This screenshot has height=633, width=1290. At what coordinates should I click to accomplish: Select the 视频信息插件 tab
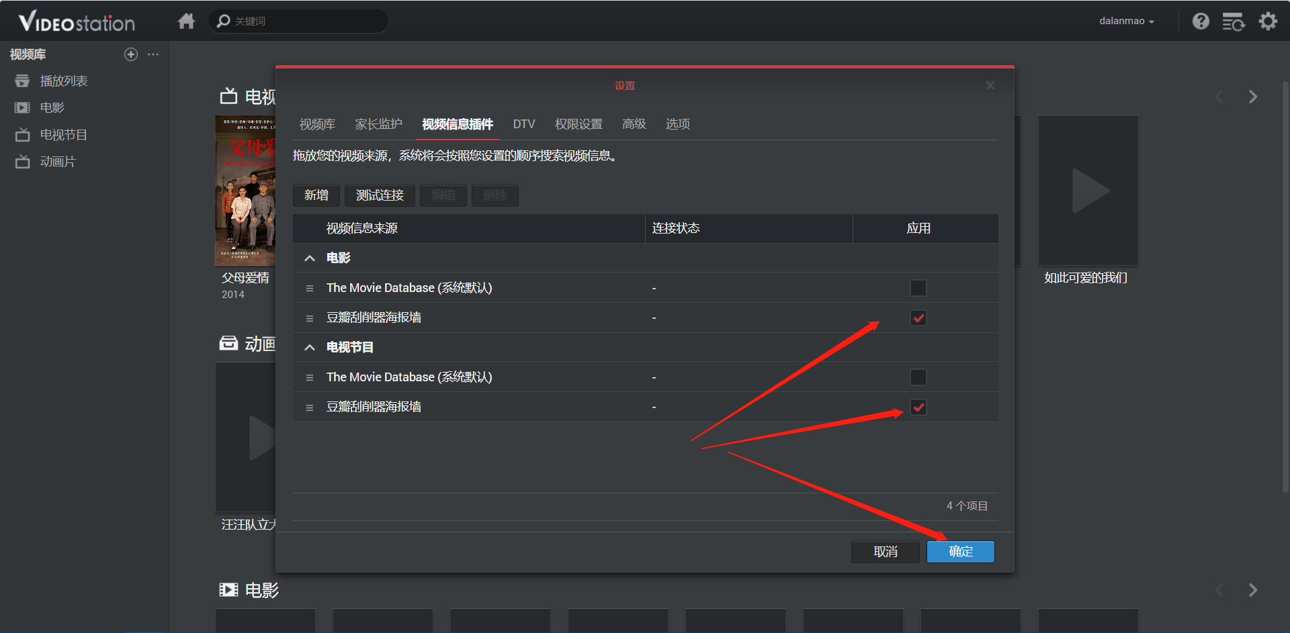pos(458,124)
